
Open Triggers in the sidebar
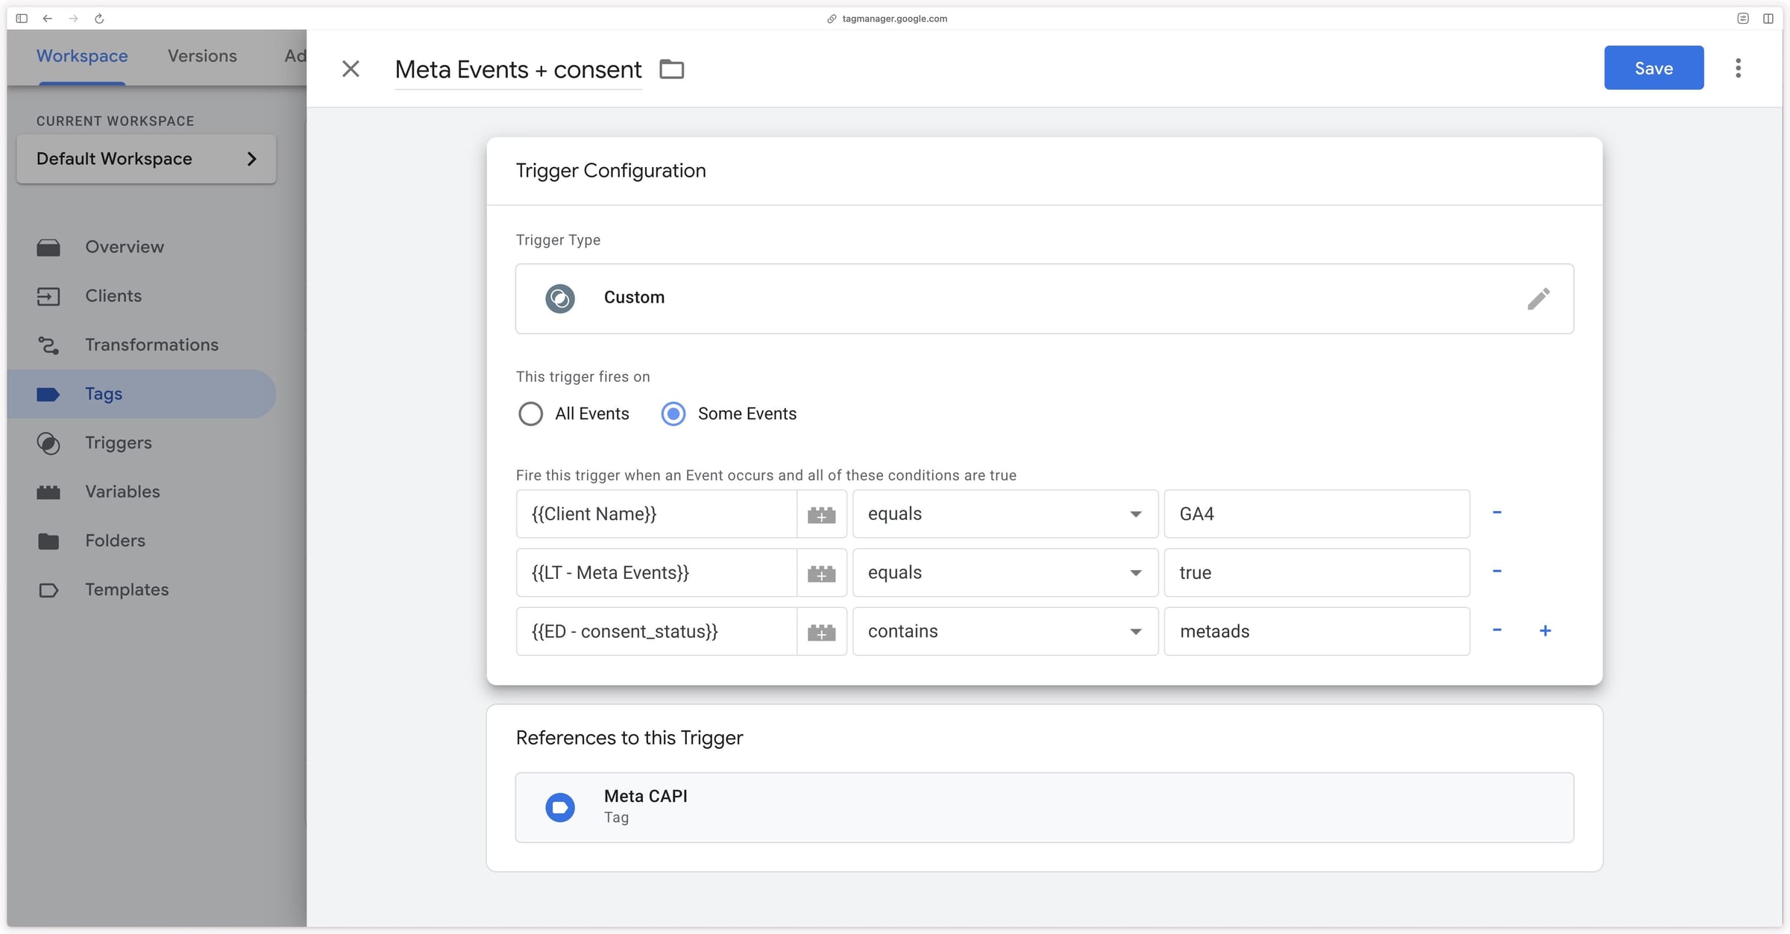(x=142, y=443)
